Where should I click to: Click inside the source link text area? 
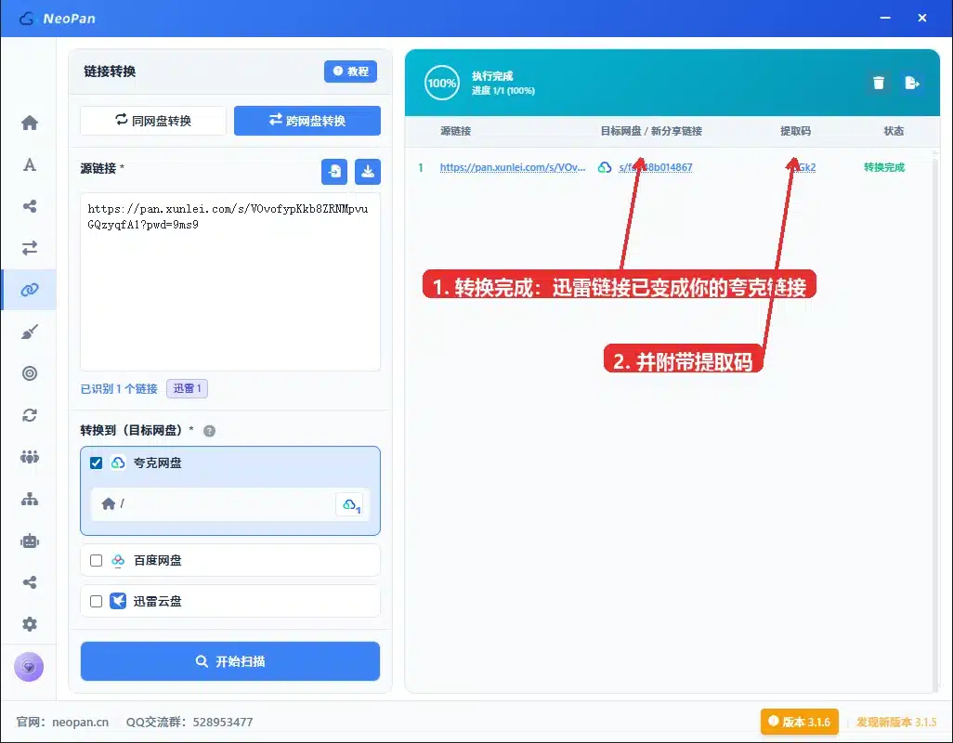click(230, 282)
